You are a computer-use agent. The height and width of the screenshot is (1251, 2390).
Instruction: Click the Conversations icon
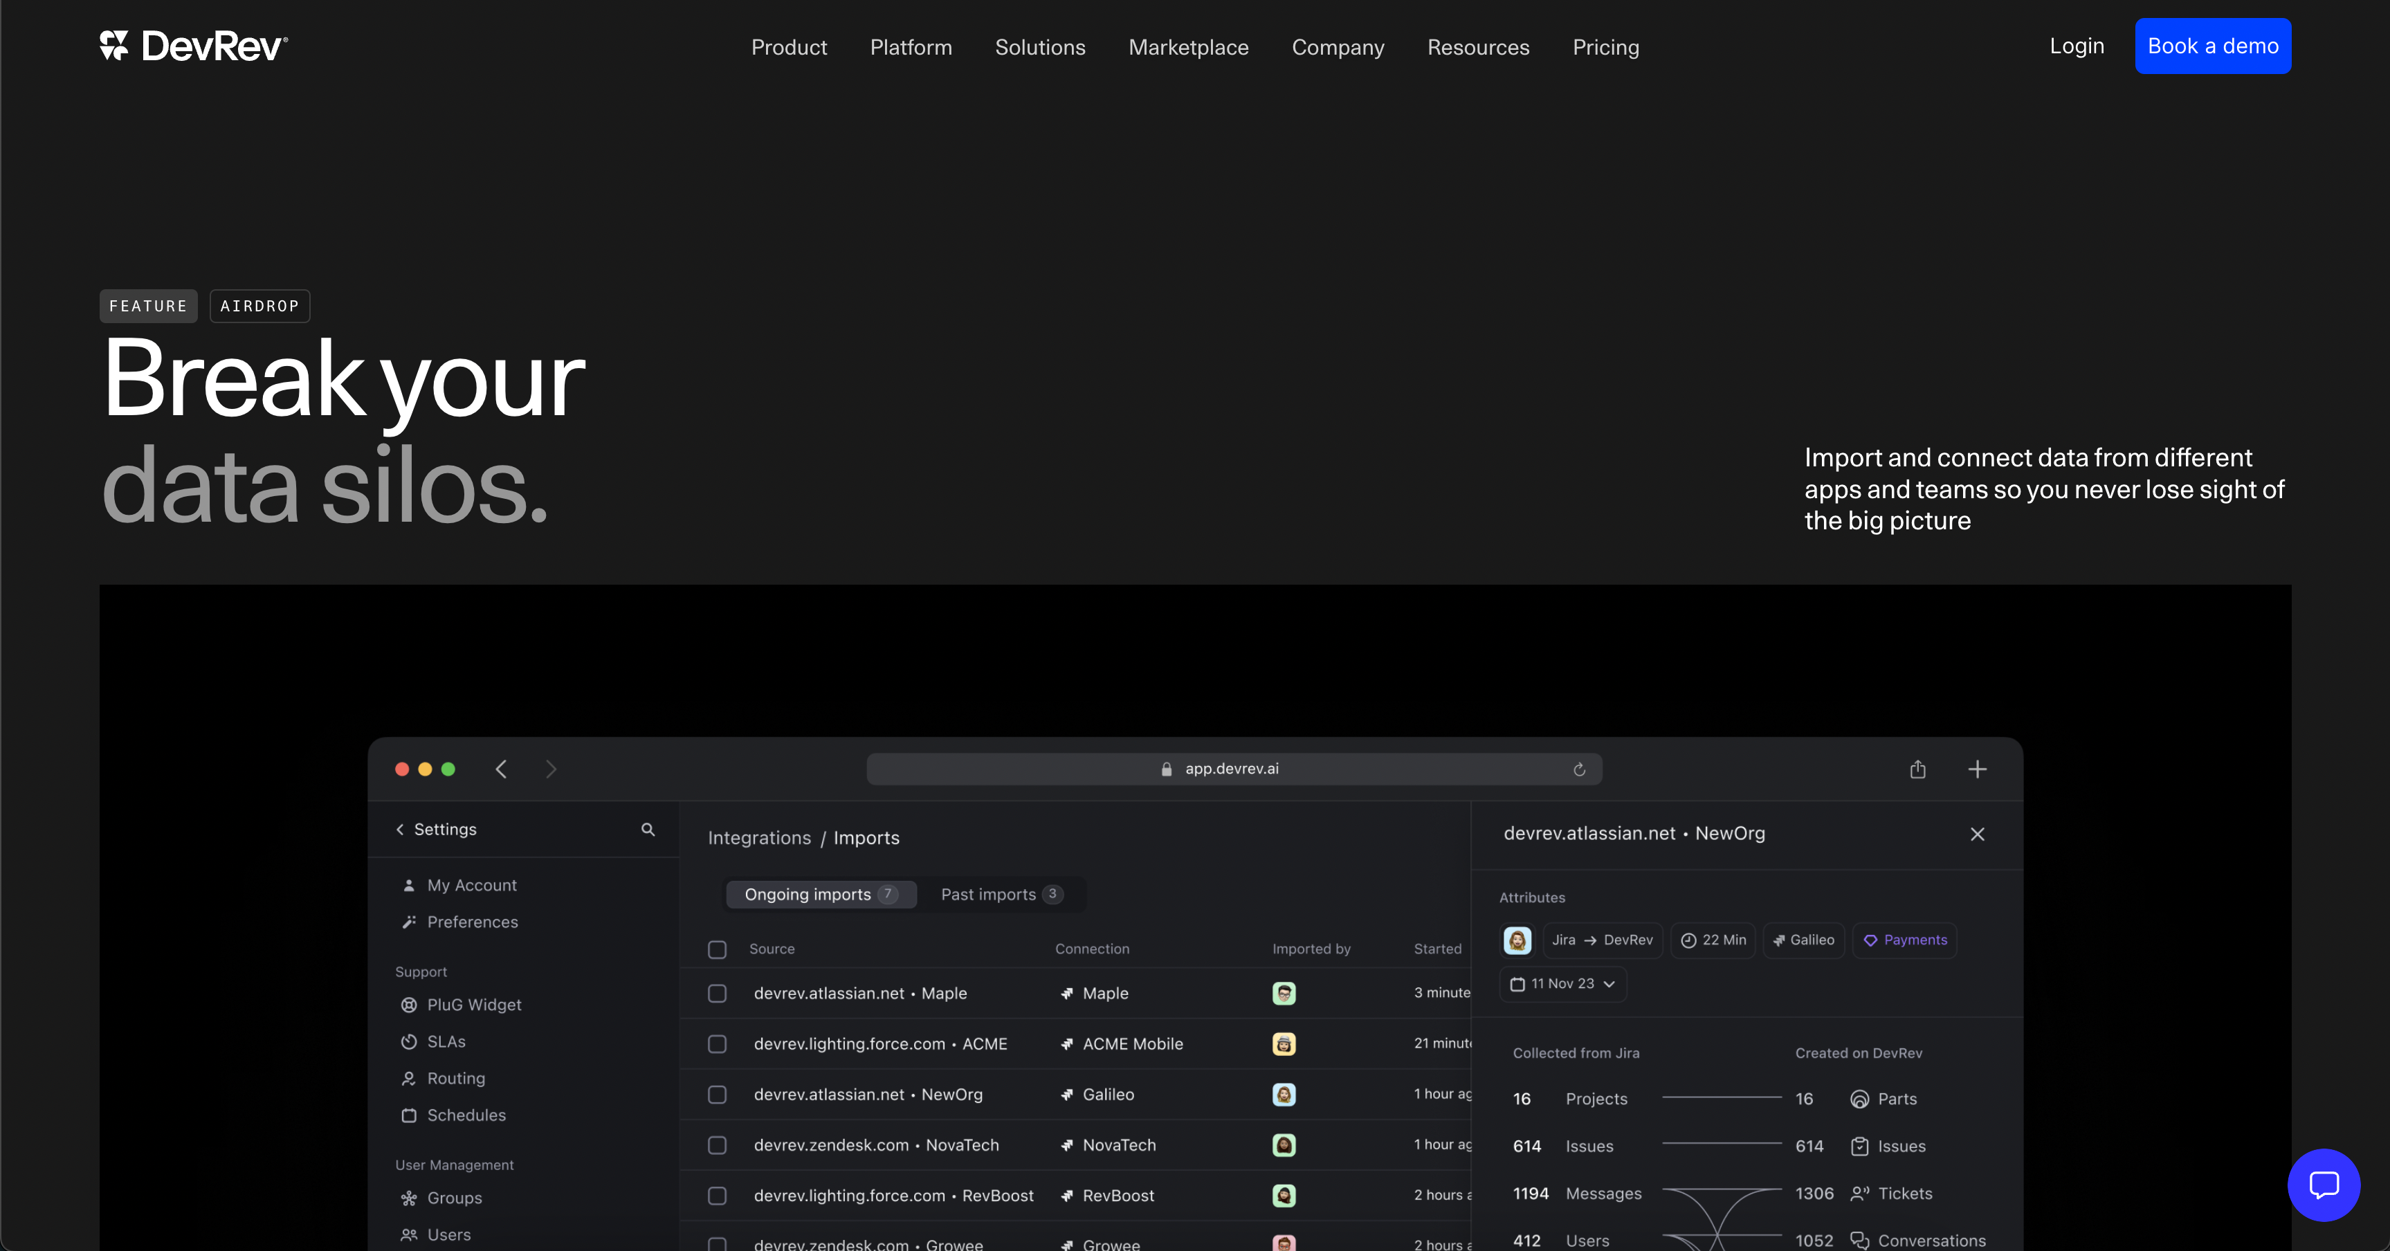pos(1859,1241)
